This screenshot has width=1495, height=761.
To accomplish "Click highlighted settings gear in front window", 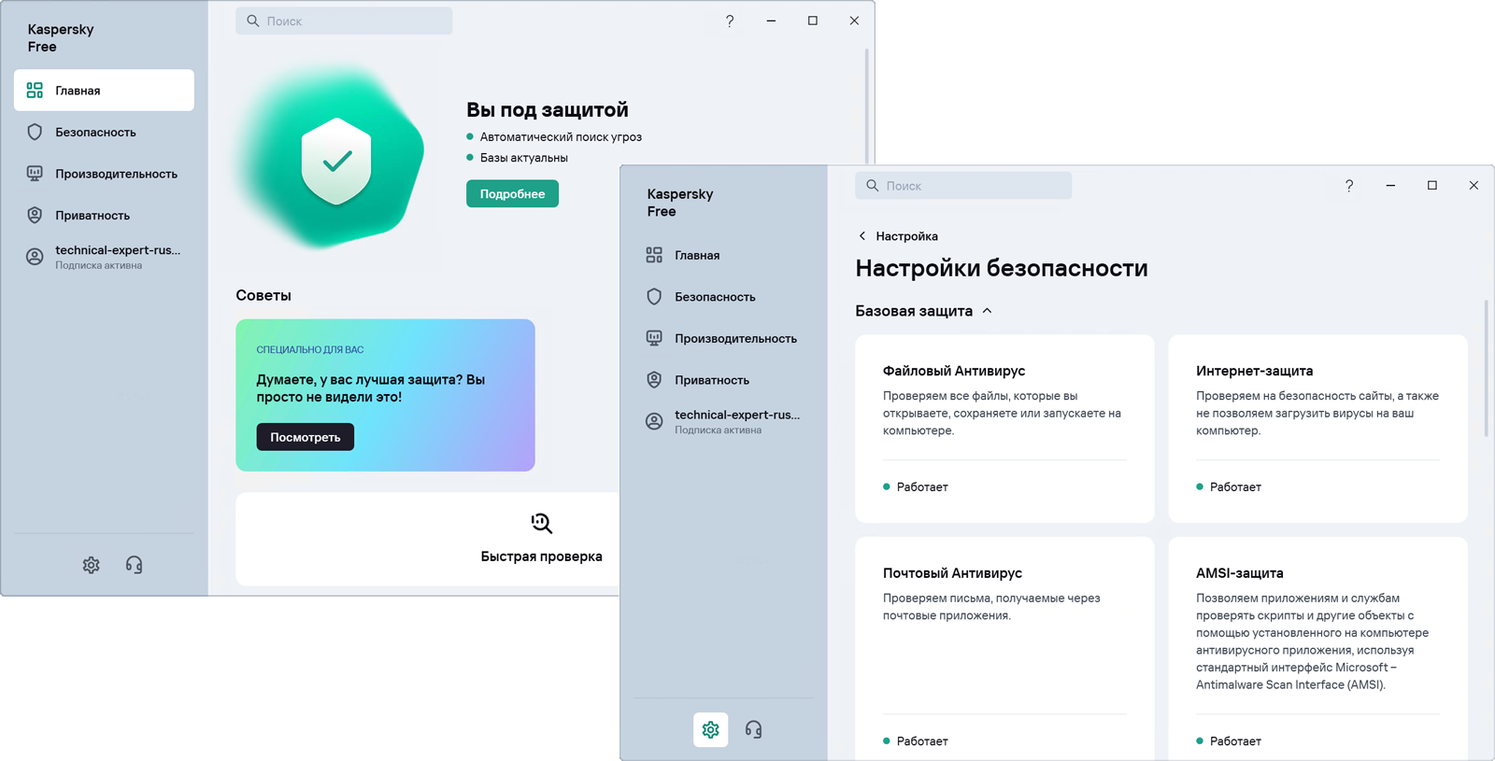I will [710, 729].
